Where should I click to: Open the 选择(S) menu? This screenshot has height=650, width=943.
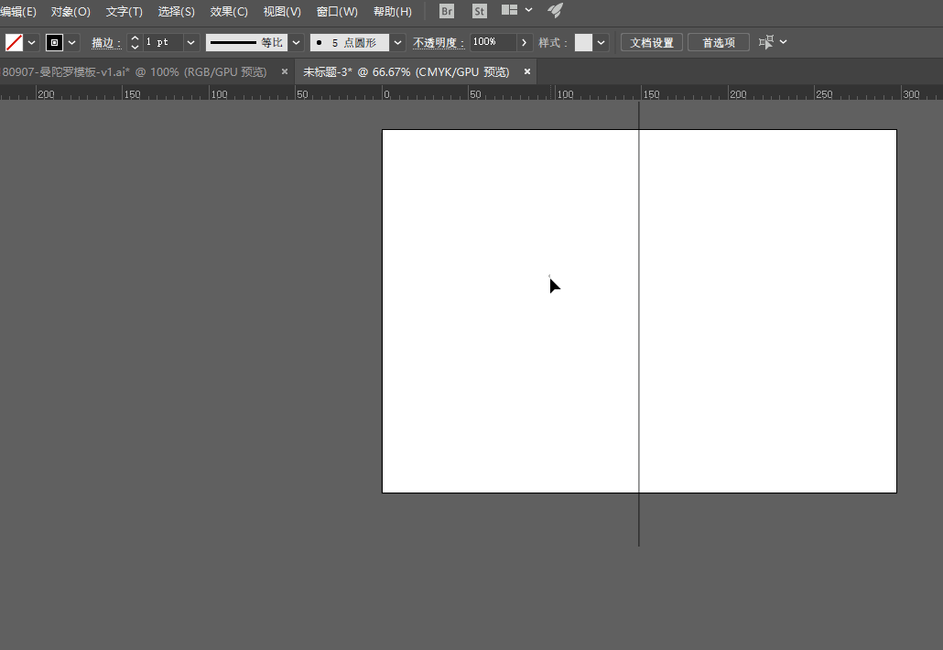(x=176, y=11)
